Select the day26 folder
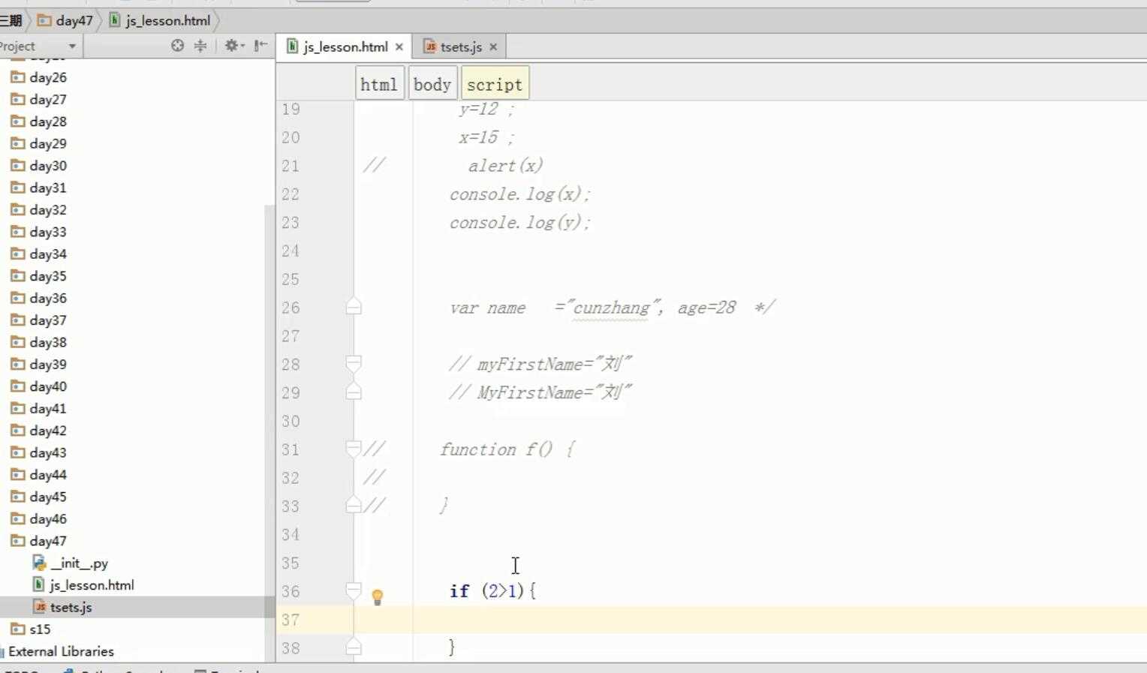This screenshot has height=673, width=1147. [x=48, y=77]
